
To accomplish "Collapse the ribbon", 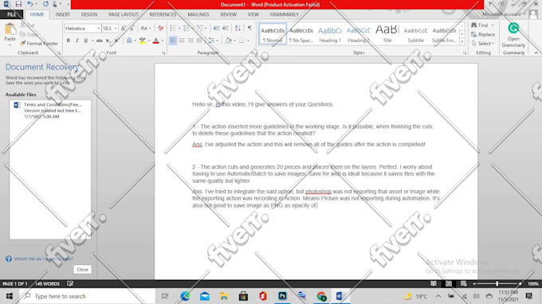I will (x=536, y=53).
